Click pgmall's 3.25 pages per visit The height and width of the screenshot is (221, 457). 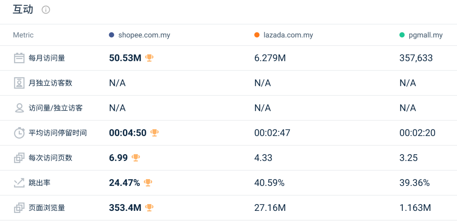tap(408, 158)
